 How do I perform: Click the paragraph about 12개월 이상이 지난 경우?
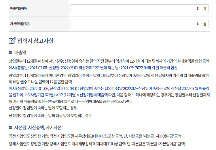[x=109, y=61]
